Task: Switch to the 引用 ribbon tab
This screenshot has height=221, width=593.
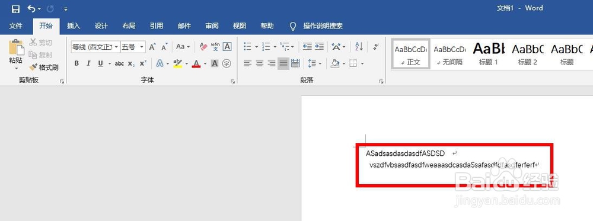Action: point(156,26)
